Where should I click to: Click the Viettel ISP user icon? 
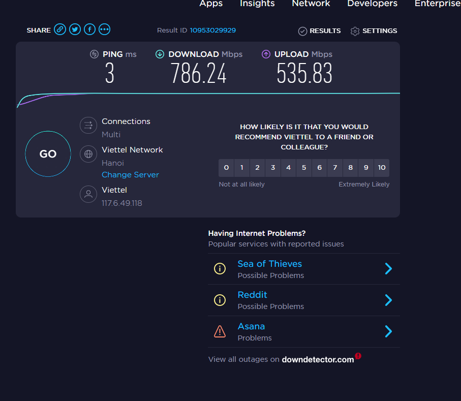click(88, 194)
